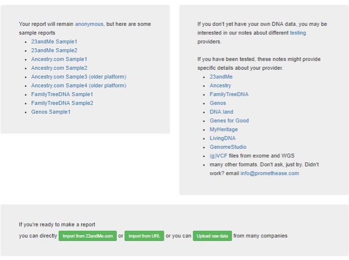Select text 'If you're ready to make a report'

pos(57,224)
